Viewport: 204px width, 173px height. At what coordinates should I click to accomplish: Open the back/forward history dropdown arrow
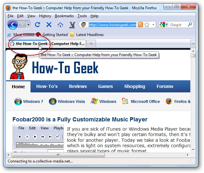coord(29,25)
